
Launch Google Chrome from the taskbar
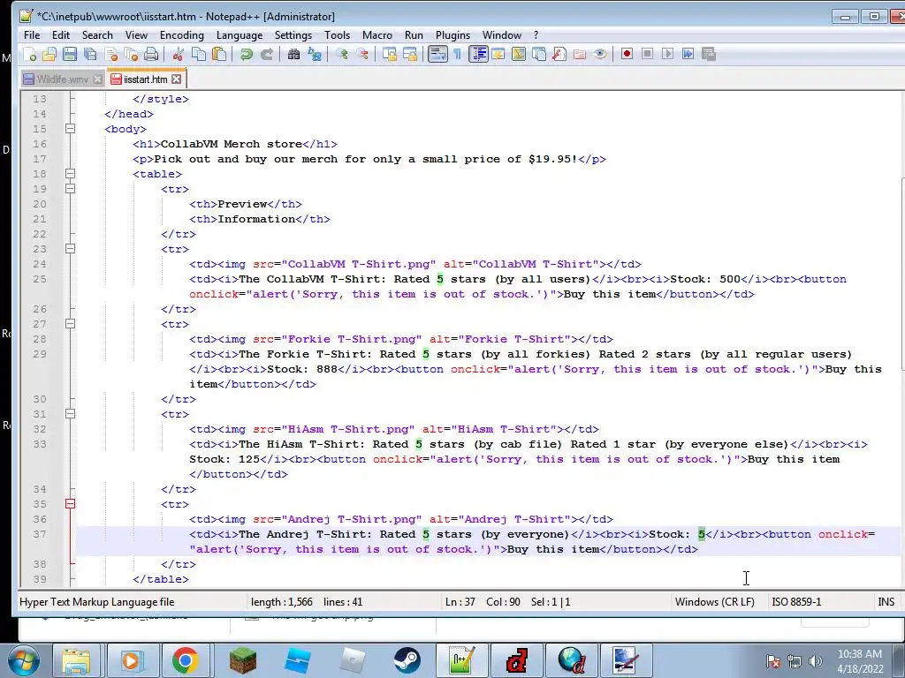point(185,660)
